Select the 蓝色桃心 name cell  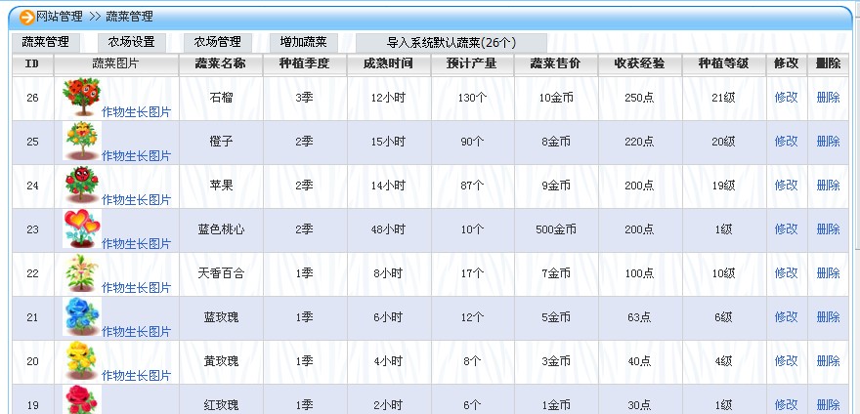tap(221, 229)
